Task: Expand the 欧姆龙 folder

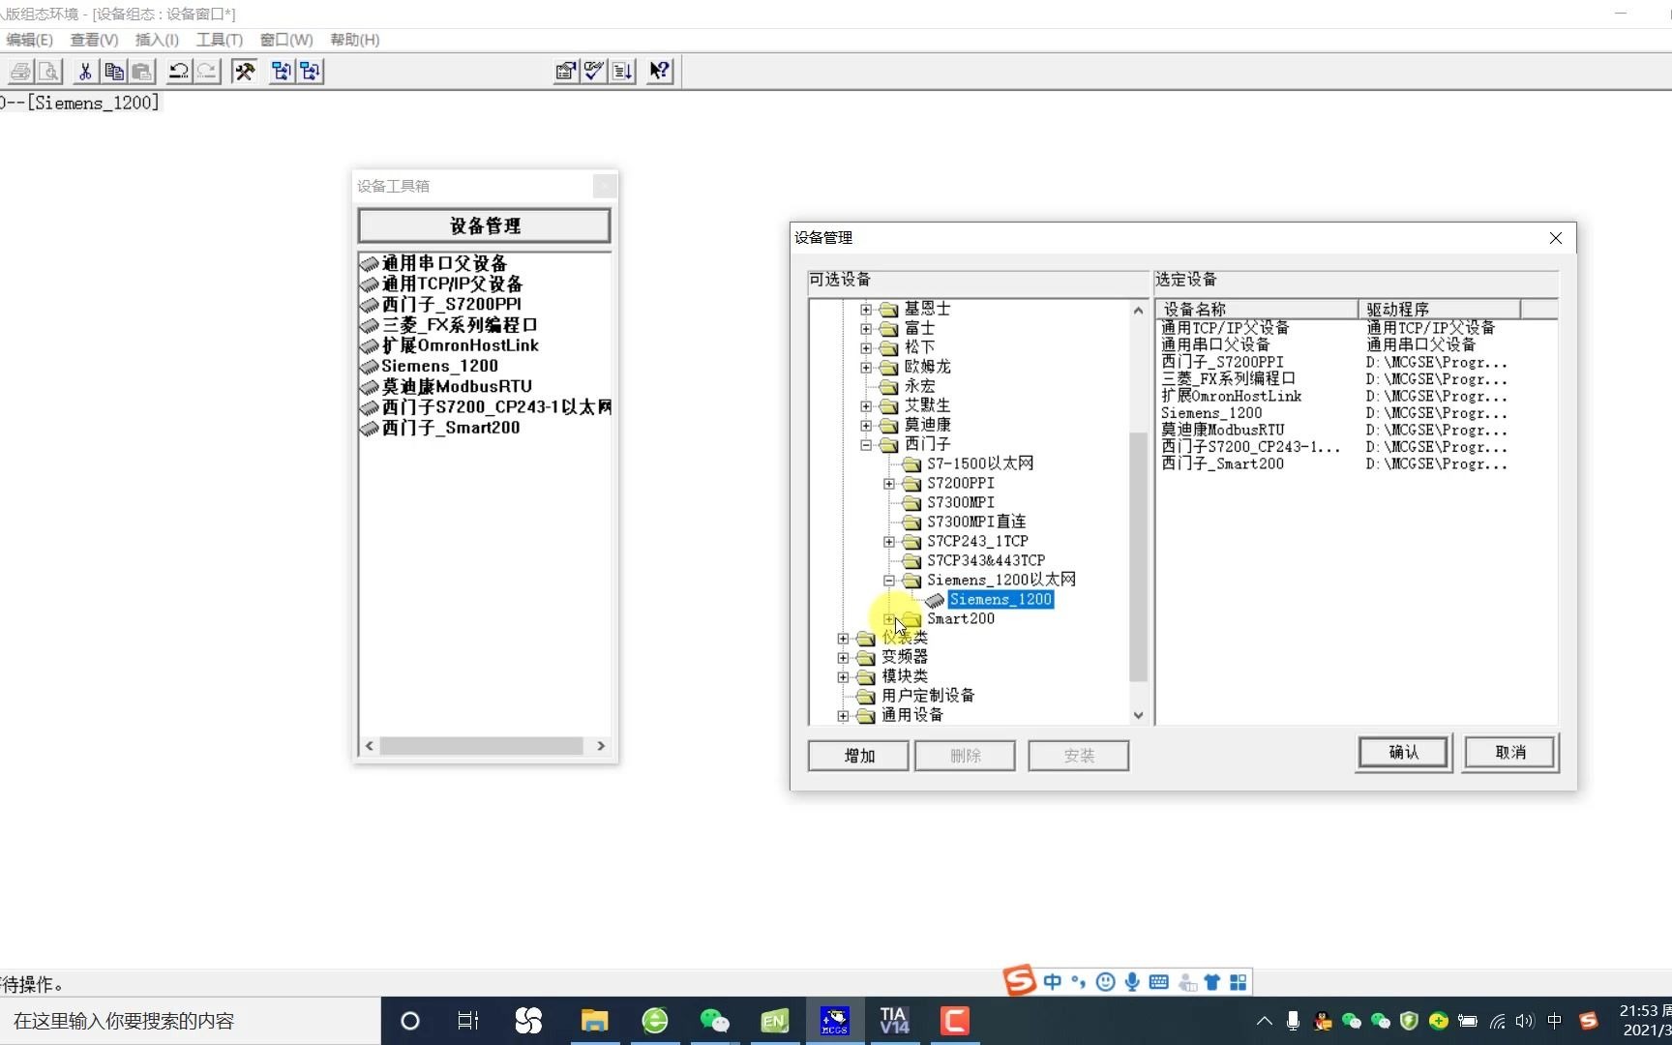Action: pos(866,368)
